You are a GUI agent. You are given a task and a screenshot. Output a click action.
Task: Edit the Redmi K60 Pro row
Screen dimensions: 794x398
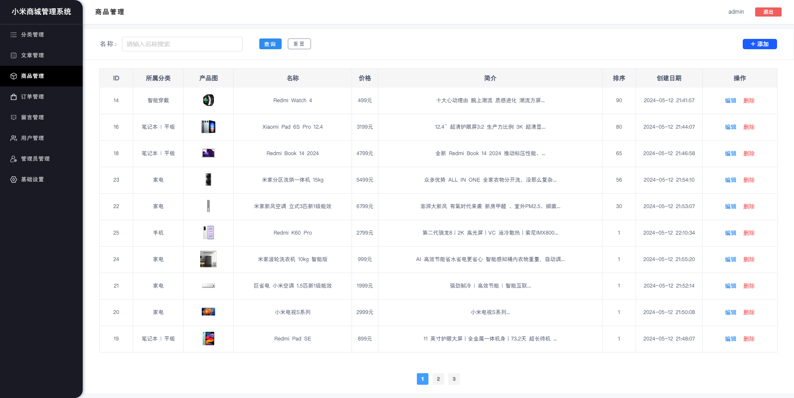tap(731, 233)
